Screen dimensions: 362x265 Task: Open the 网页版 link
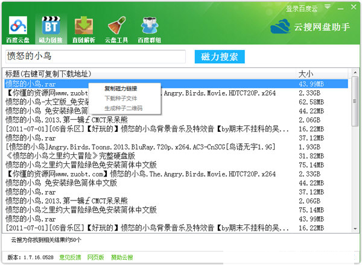96,258
